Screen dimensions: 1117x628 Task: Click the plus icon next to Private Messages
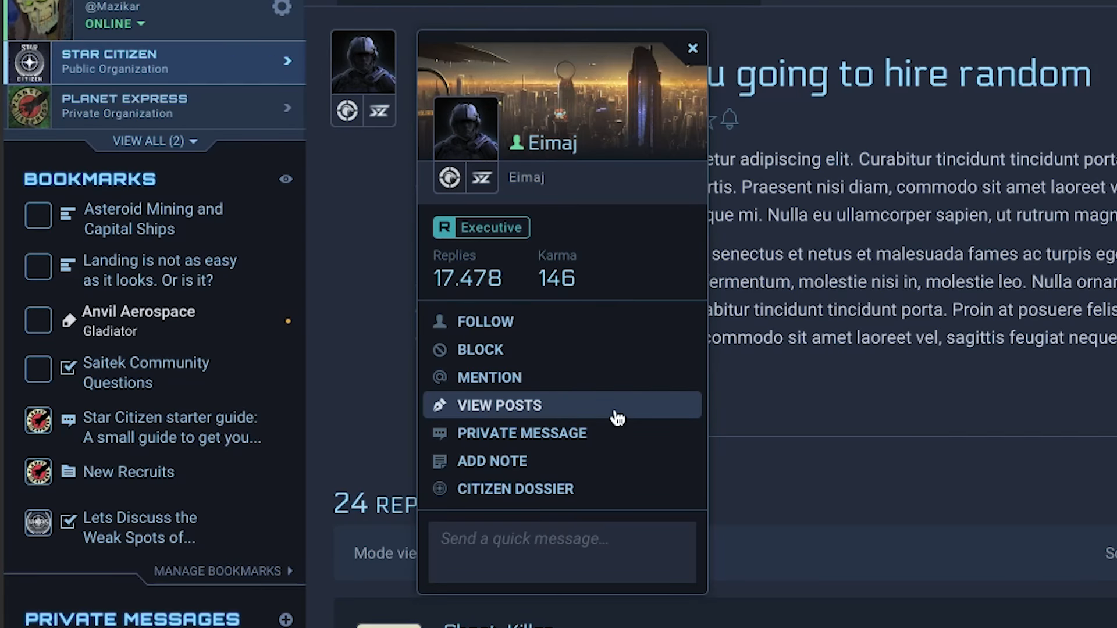coord(286,619)
